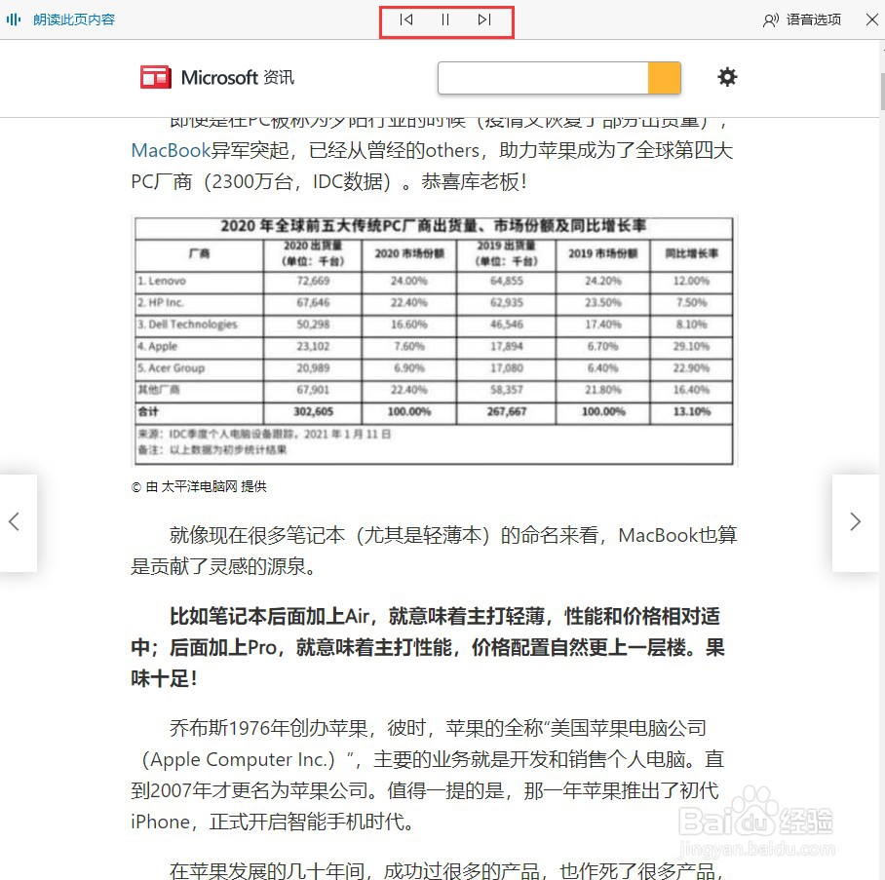Click the PC shipment table image
The height and width of the screenshot is (880, 885).
click(434, 341)
